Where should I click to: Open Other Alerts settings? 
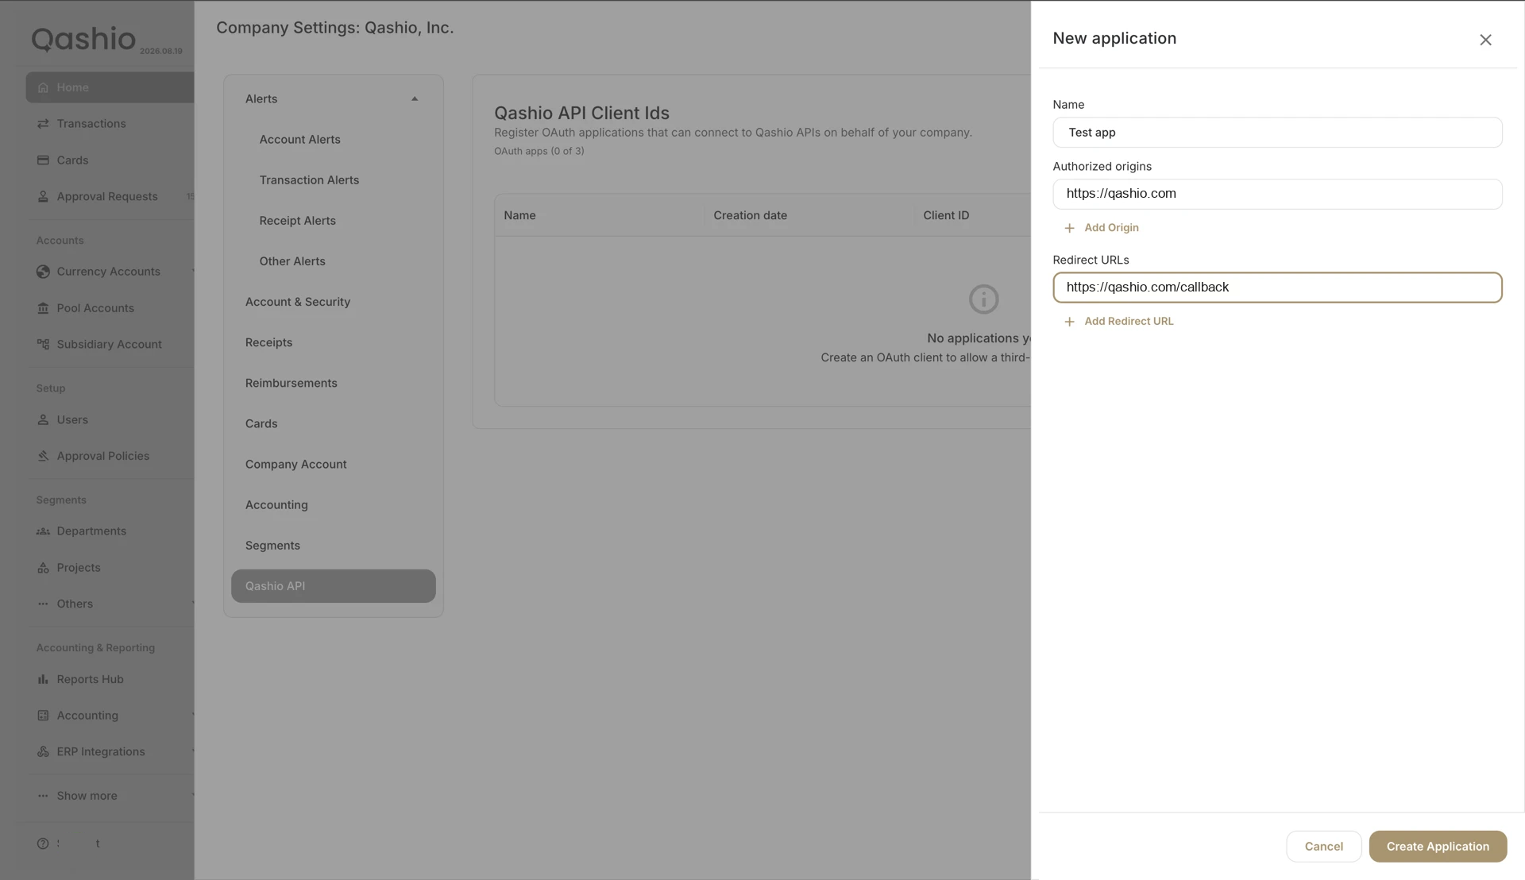[292, 261]
